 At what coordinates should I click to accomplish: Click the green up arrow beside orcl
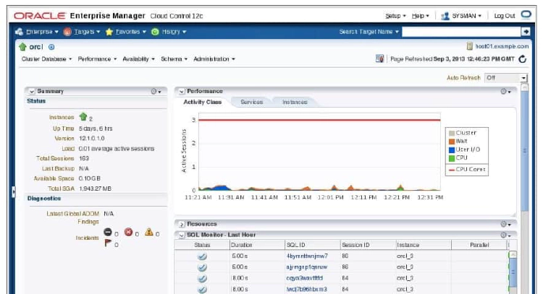point(23,47)
